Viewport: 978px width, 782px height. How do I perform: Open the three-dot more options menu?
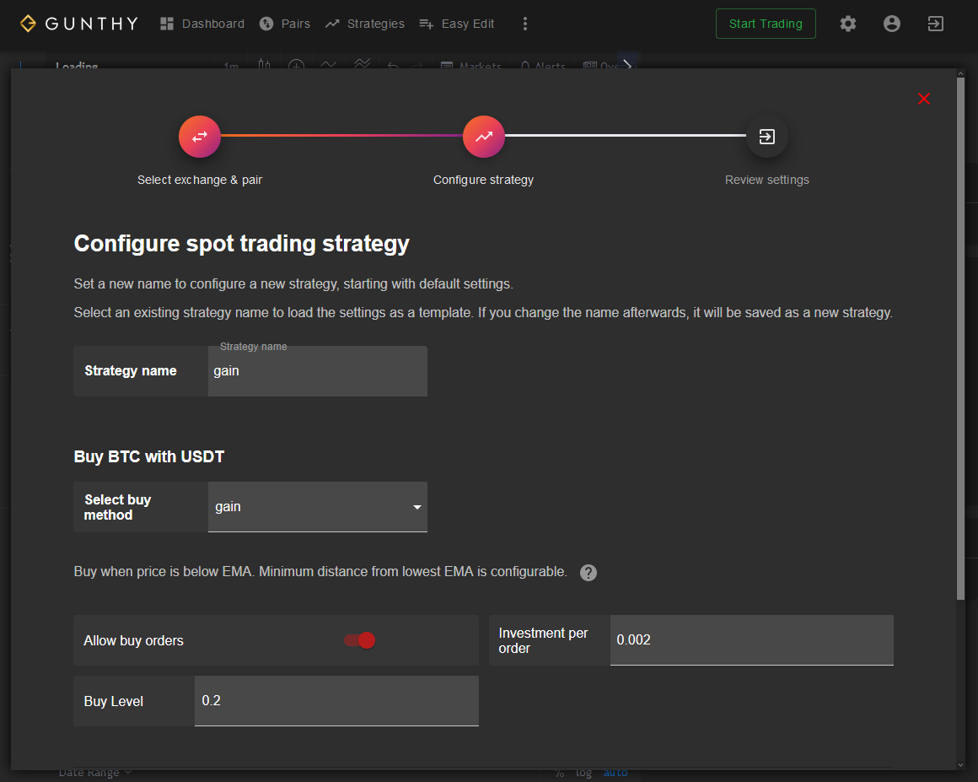[525, 24]
